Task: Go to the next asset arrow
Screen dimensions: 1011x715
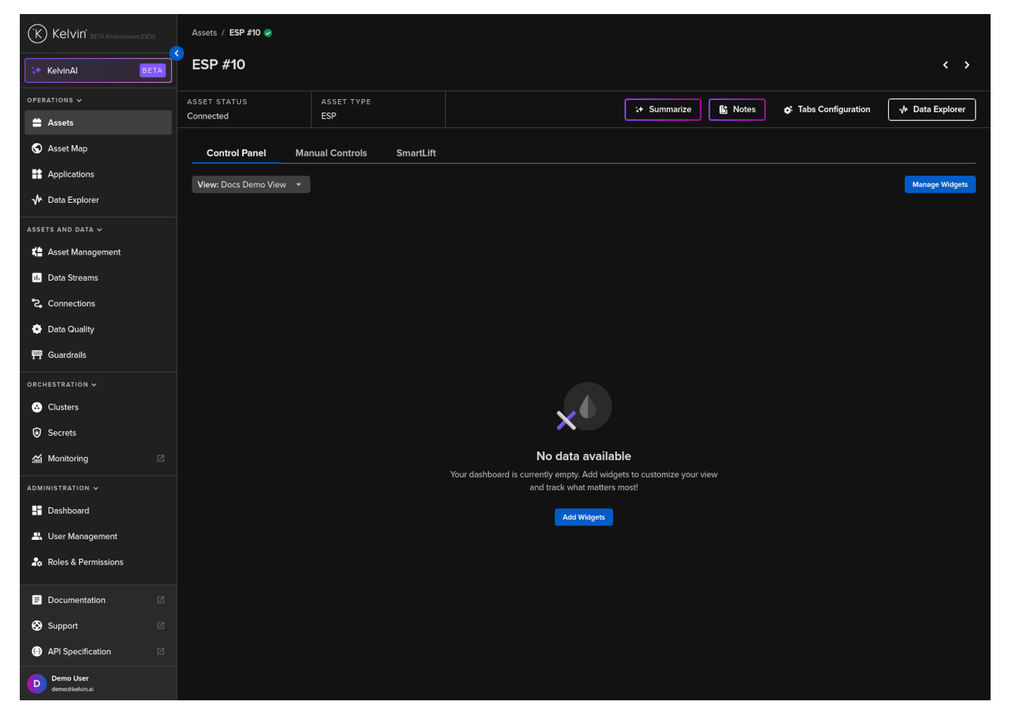Action: point(966,65)
